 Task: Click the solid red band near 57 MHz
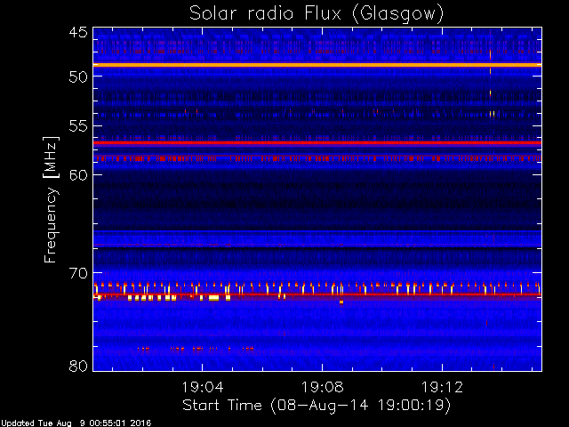(317, 142)
